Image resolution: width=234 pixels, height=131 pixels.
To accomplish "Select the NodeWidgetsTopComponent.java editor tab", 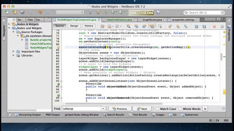I will coord(77,20).
